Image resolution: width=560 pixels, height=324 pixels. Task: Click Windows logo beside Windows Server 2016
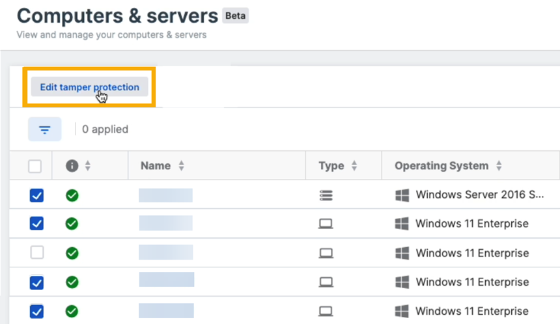tap(402, 195)
